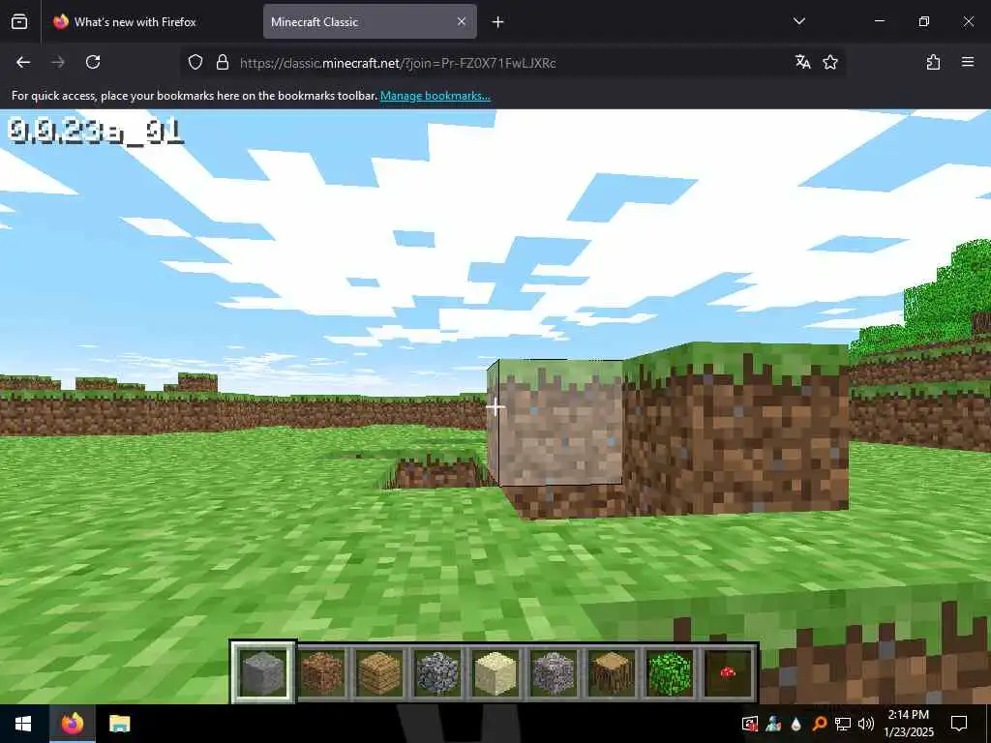Select the sand block hotbar slot

point(495,672)
